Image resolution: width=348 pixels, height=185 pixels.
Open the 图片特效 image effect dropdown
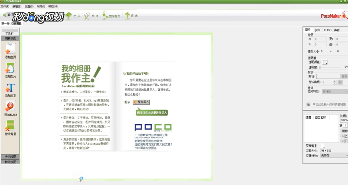(334, 91)
